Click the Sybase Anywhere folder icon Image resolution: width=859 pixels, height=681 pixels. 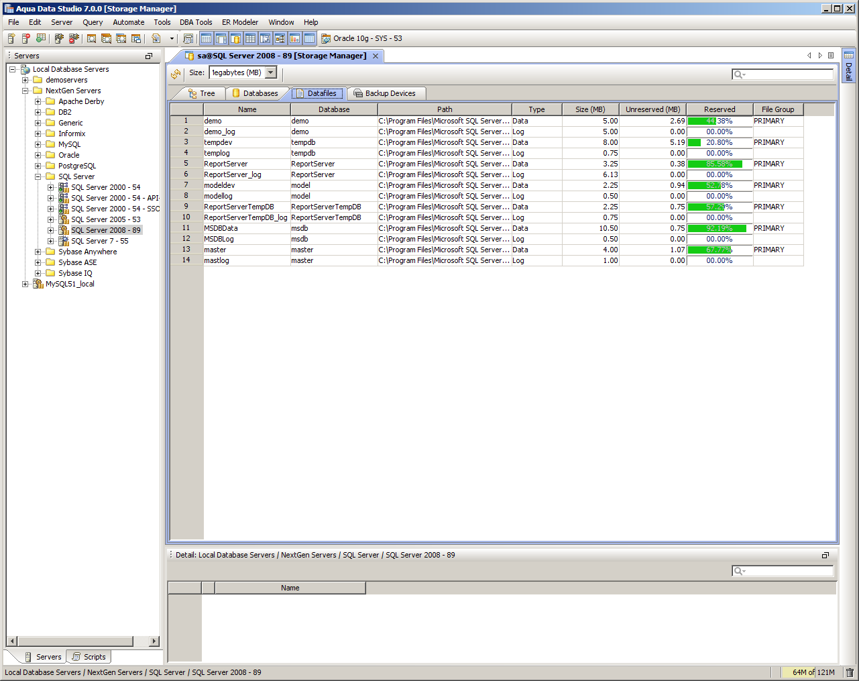[50, 252]
